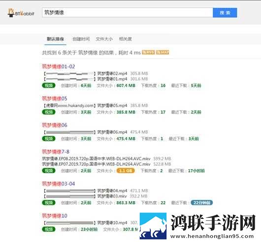This screenshot has width=261, height=242.
Task: Click the EP07 720p WEB-DL mkv file name
Action: [96, 164]
